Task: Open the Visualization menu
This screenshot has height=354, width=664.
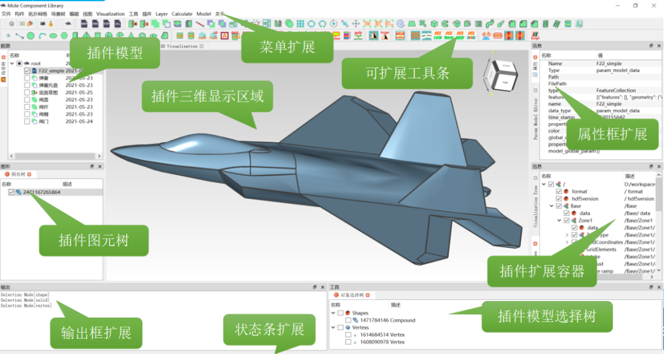Action: point(110,13)
